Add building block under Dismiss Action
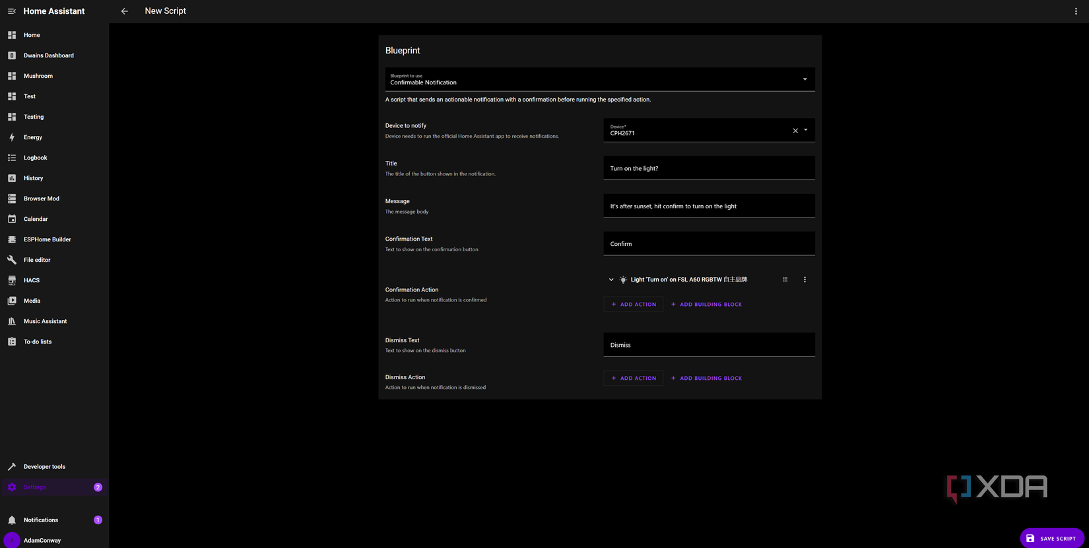The height and width of the screenshot is (548, 1089). [706, 378]
